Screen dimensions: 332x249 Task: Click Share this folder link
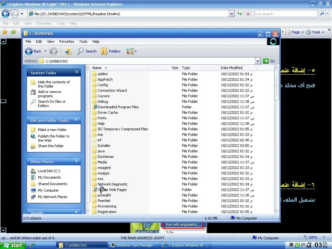click(x=51, y=146)
